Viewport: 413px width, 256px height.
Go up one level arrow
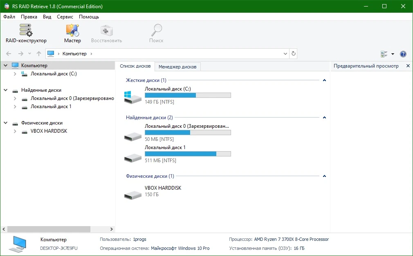[x=39, y=54]
